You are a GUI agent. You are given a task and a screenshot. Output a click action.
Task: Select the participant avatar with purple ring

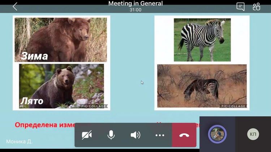217,134
